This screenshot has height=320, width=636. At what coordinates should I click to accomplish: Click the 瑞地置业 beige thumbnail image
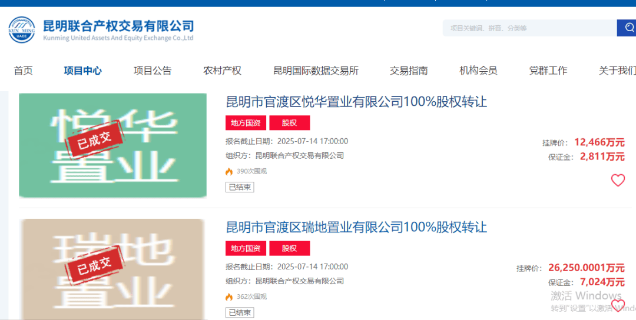point(112,269)
